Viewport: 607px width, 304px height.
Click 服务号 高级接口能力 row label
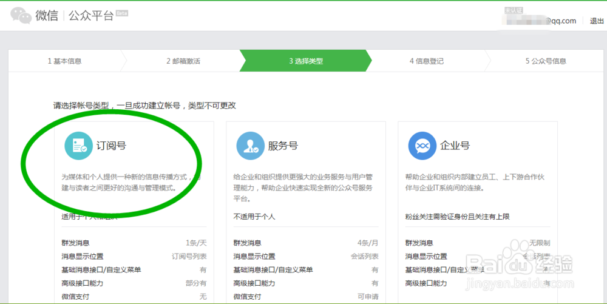pos(254,283)
